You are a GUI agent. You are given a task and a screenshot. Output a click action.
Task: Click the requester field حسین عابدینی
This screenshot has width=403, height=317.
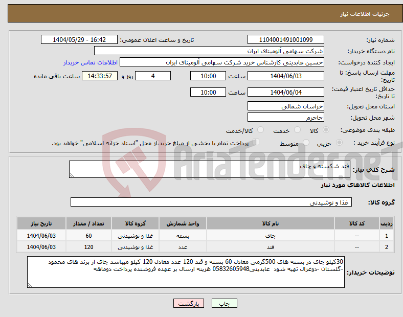222,62
